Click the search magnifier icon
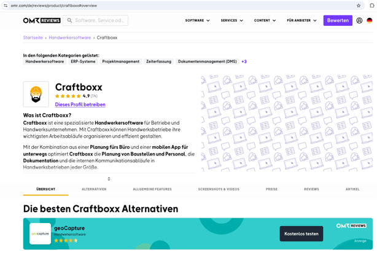This screenshot has height=255, width=377. [69, 20]
